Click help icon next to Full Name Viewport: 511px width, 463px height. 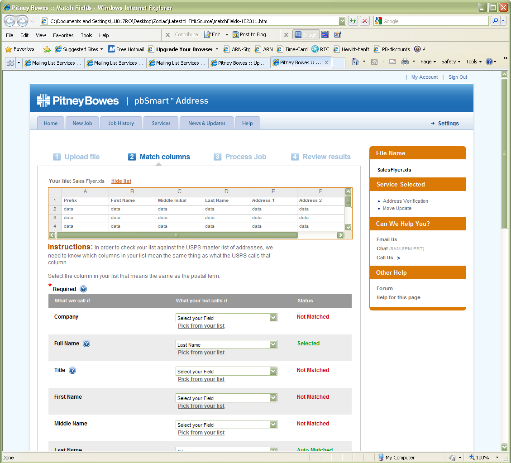pos(86,344)
